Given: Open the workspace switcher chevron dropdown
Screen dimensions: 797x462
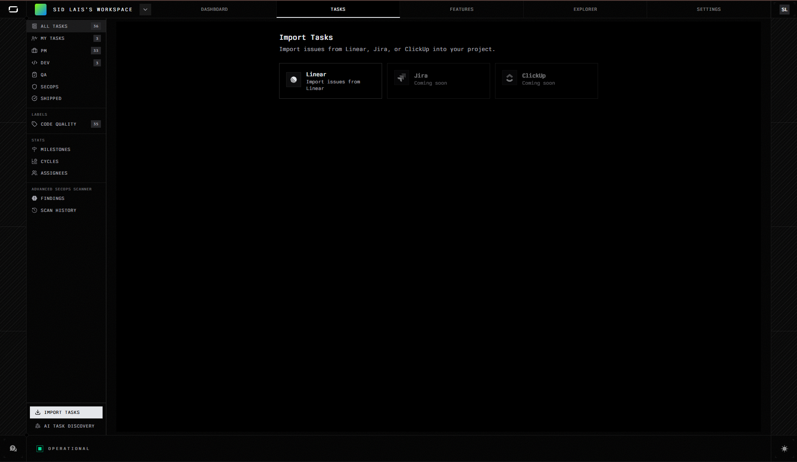Looking at the screenshot, I should point(145,9).
